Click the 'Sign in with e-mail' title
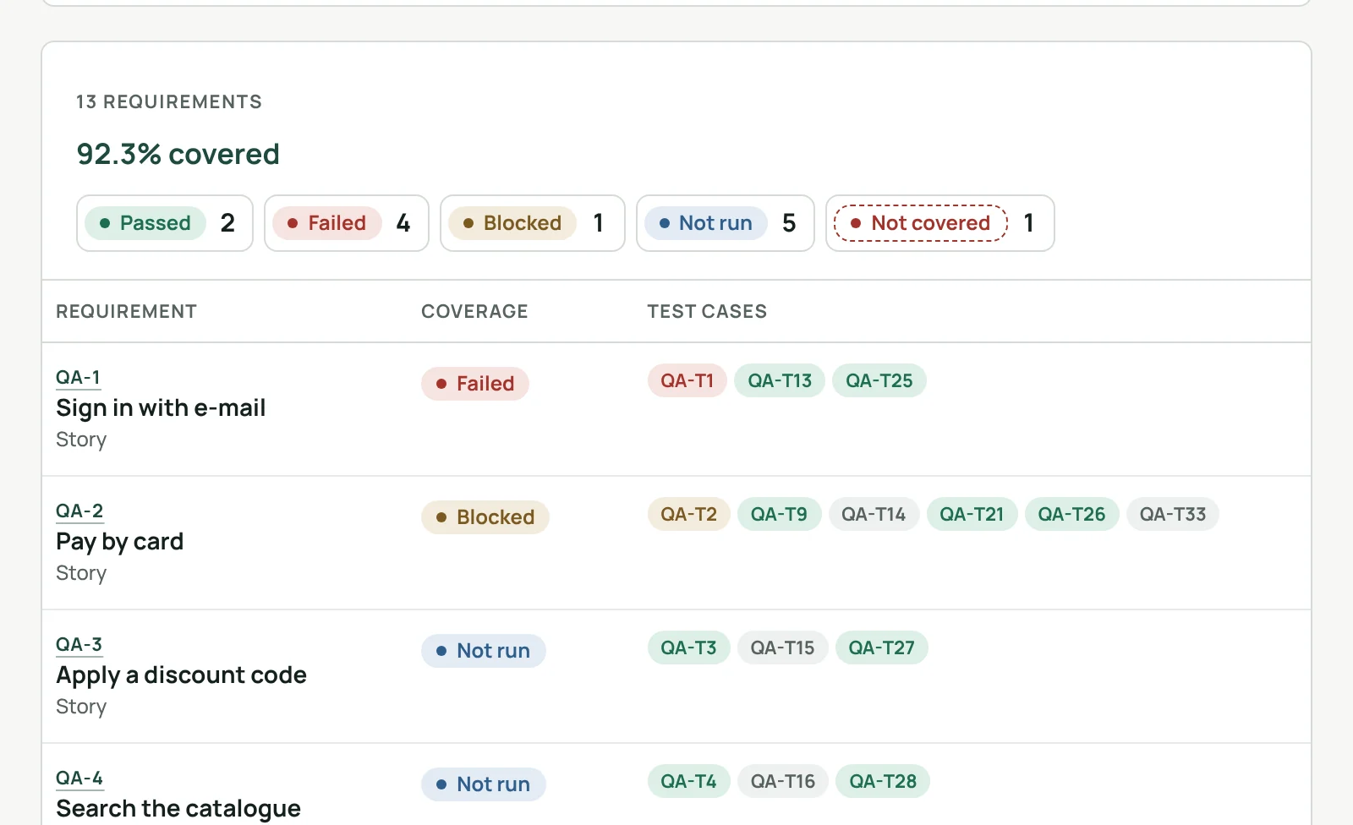The image size is (1353, 825). (x=161, y=408)
